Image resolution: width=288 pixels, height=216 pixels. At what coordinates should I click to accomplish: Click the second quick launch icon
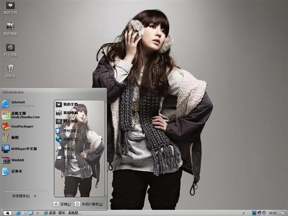[25, 213]
